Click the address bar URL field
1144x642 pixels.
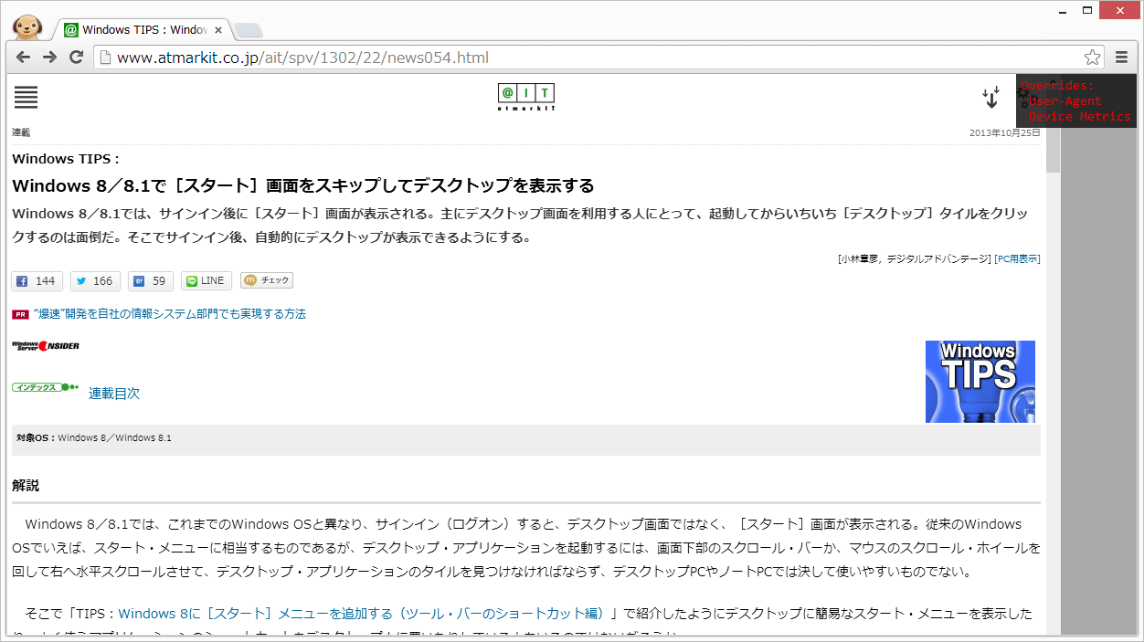click(598, 58)
